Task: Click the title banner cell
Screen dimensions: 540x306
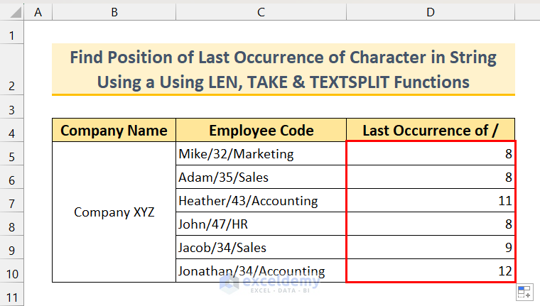Action: point(283,70)
